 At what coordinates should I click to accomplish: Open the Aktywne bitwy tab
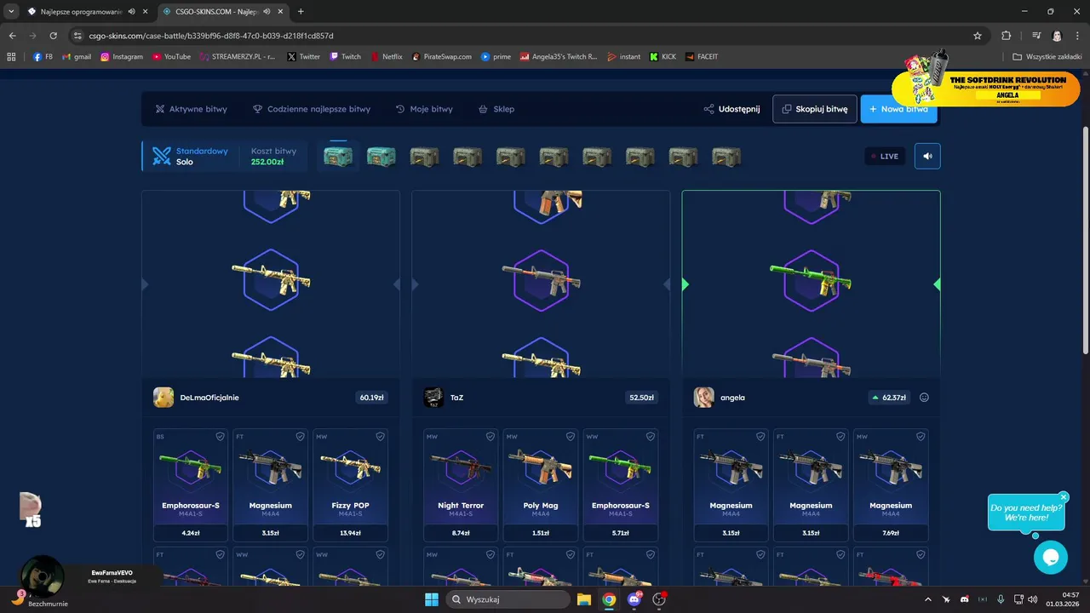(x=192, y=109)
